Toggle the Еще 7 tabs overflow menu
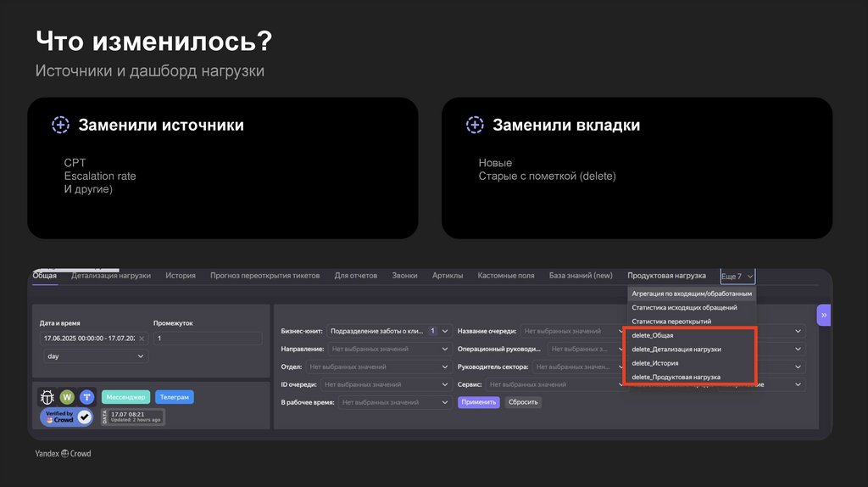868x487 pixels. click(737, 276)
